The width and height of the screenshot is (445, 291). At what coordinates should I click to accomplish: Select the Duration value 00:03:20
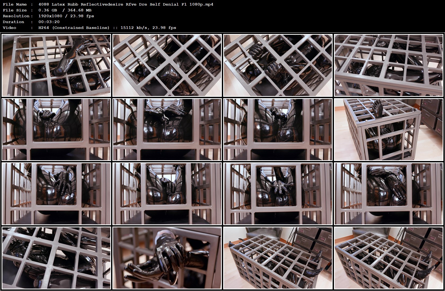coord(49,22)
